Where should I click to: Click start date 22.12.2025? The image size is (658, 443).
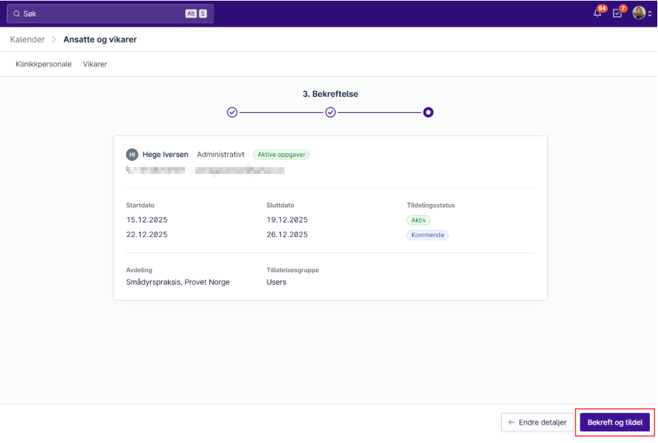tap(147, 235)
